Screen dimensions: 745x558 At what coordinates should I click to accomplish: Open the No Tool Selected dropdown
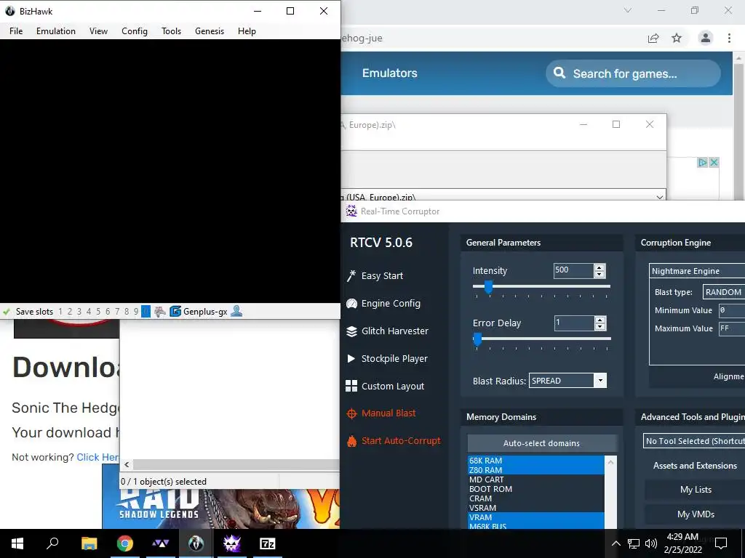pyautogui.click(x=694, y=441)
